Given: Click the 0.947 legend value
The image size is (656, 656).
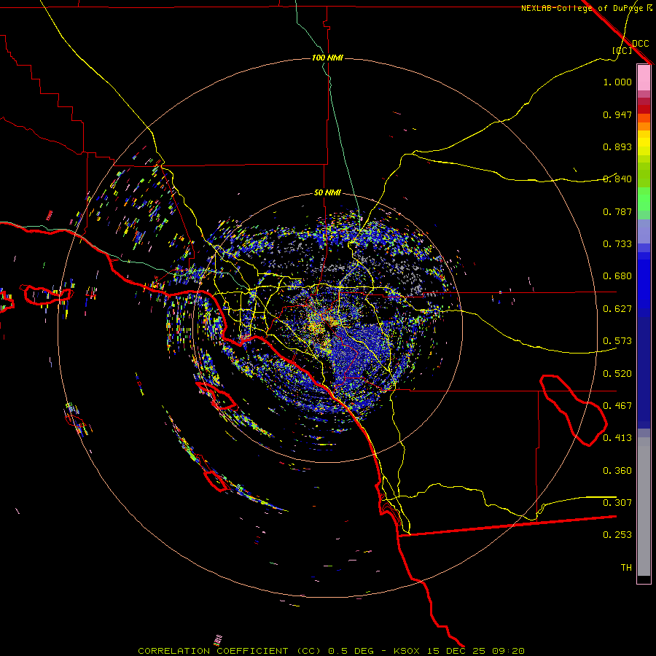Looking at the screenshot, I should [x=617, y=114].
